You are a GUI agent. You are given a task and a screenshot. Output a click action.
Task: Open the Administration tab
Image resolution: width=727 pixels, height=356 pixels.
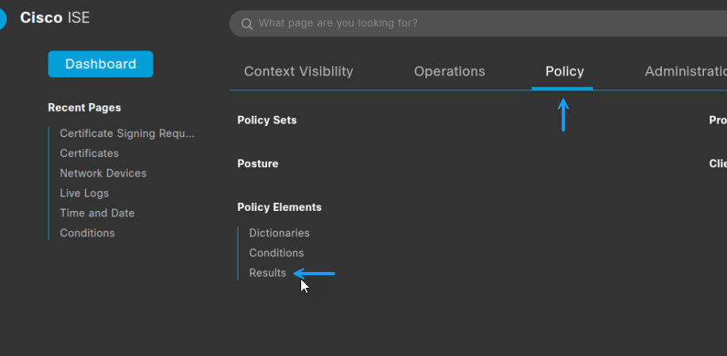point(686,71)
